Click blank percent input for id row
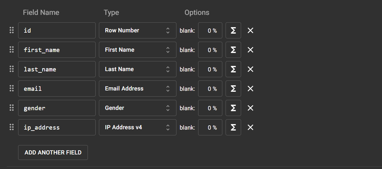382x169 pixels. click(210, 30)
